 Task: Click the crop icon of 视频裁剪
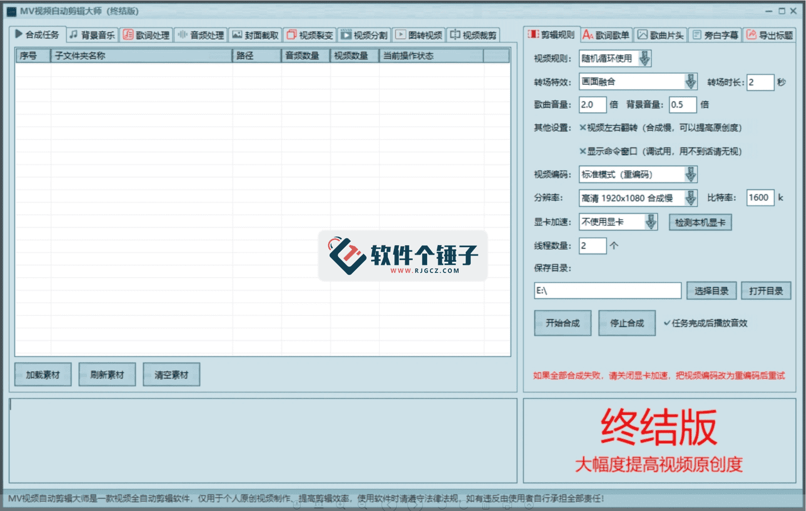(x=455, y=35)
